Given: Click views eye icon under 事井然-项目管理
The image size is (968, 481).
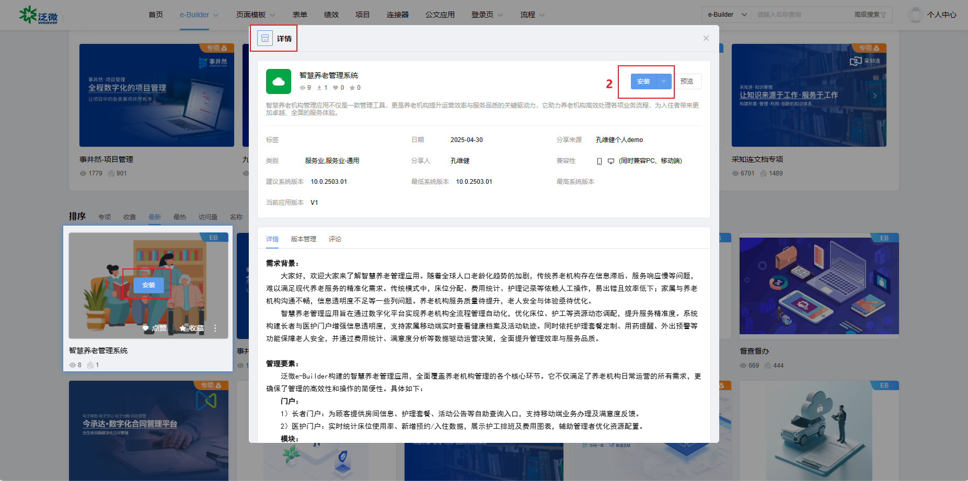Looking at the screenshot, I should click(83, 173).
